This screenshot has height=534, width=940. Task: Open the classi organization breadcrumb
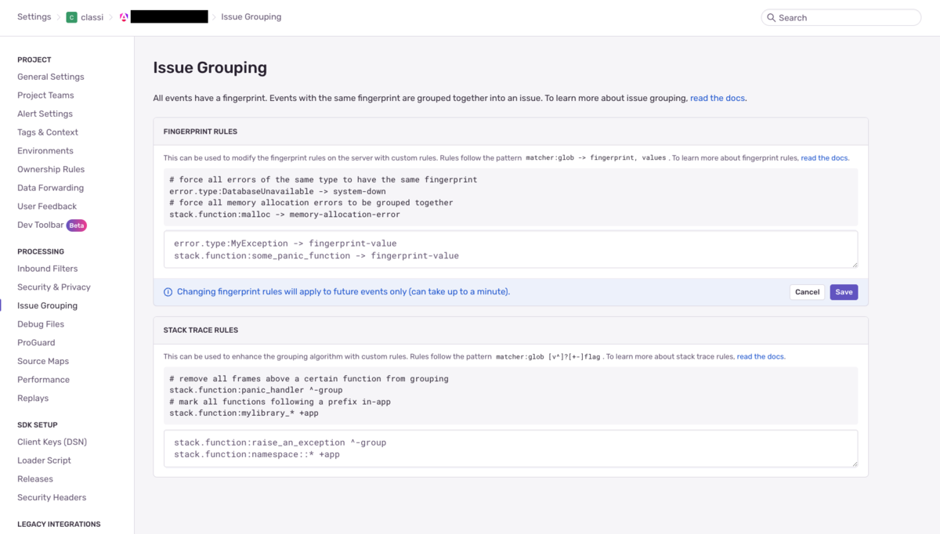tap(92, 17)
